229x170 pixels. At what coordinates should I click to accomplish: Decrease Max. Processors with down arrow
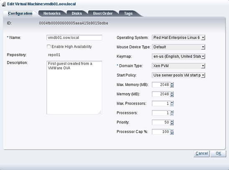pyautogui.click(x=172, y=105)
